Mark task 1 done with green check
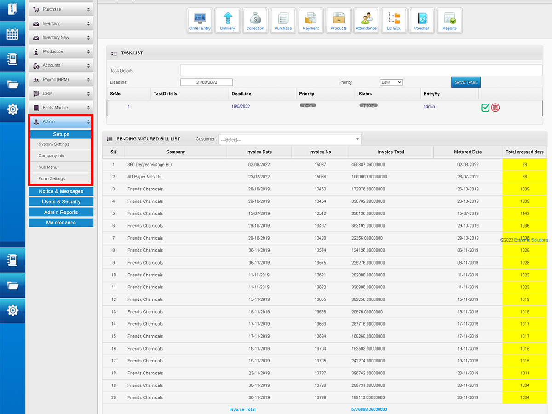Image resolution: width=552 pixels, height=414 pixels. coord(485,108)
